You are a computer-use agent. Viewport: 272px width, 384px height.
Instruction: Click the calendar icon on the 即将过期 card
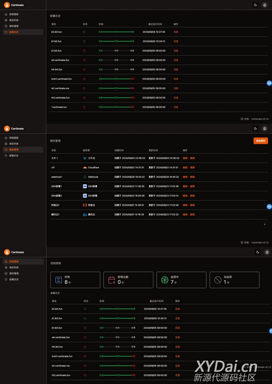112,280
